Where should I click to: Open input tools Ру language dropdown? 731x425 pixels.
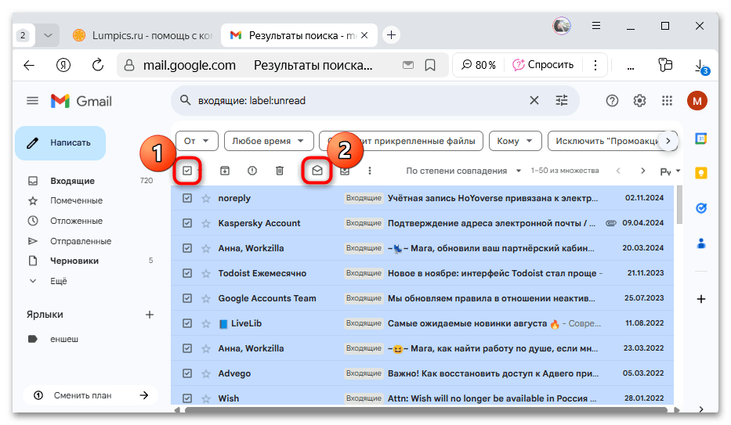point(670,171)
